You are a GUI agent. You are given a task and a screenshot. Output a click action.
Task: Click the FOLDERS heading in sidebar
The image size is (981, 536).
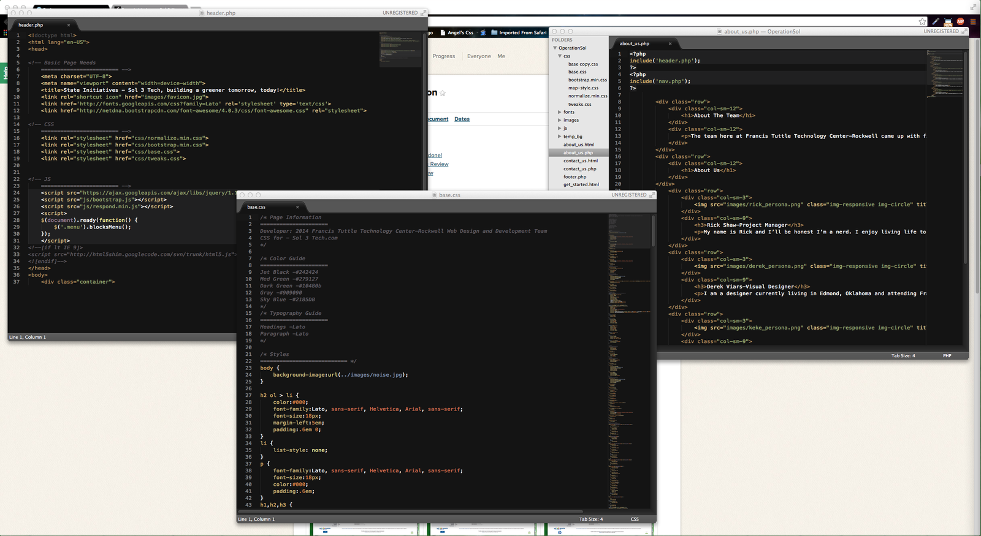point(562,40)
